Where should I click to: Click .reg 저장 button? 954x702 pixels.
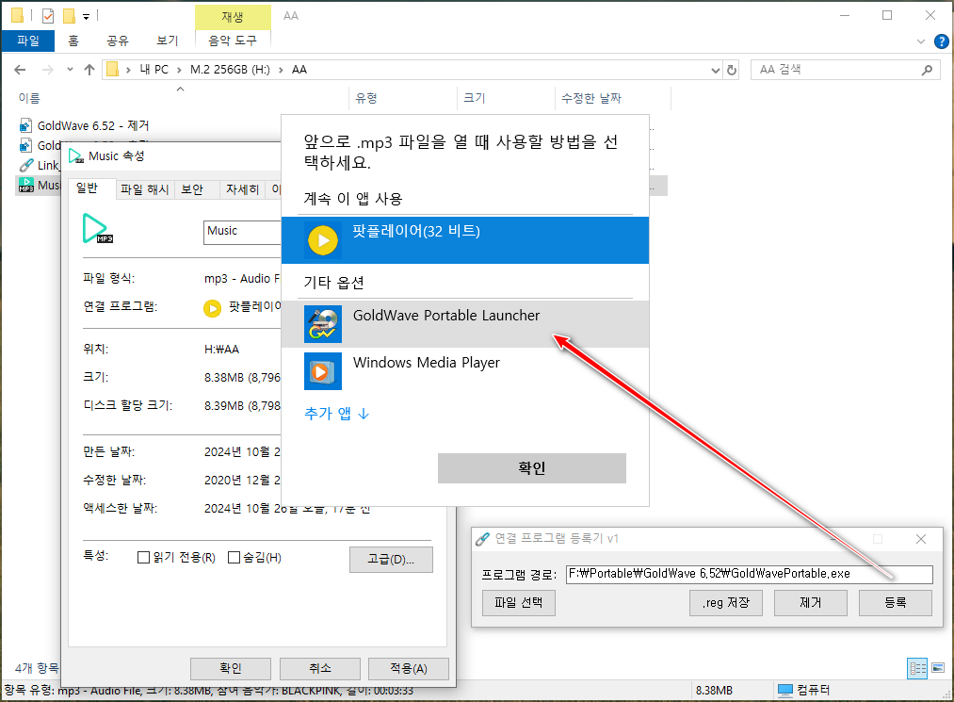tap(726, 603)
